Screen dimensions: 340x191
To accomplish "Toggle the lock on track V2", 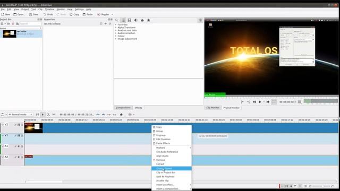I will click(22, 125).
